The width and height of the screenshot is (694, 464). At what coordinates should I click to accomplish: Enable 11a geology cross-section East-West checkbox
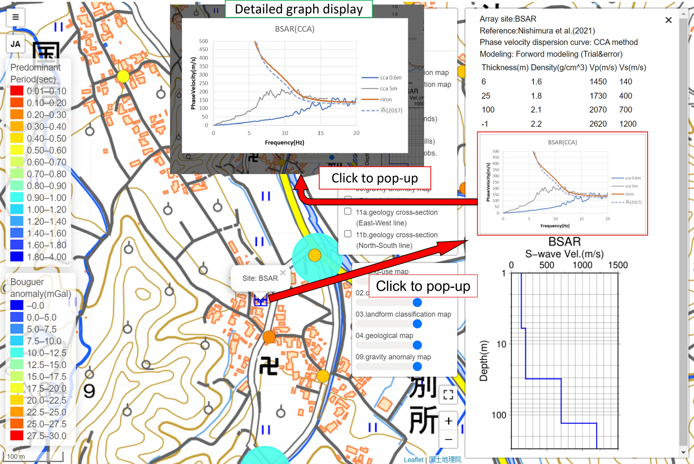348,212
